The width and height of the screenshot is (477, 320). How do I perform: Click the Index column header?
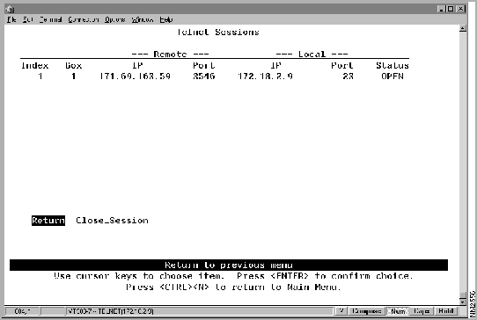tap(34, 66)
